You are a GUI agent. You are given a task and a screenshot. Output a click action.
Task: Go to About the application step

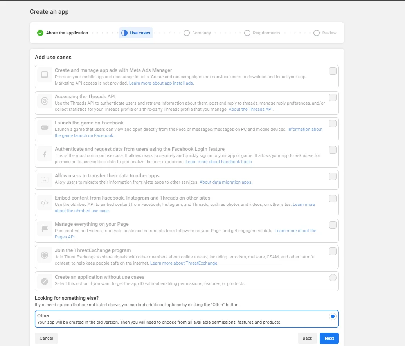tap(63, 33)
